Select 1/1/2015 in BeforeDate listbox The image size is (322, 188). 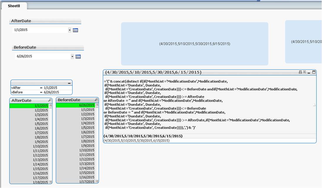pyautogui.click(x=75, y=110)
